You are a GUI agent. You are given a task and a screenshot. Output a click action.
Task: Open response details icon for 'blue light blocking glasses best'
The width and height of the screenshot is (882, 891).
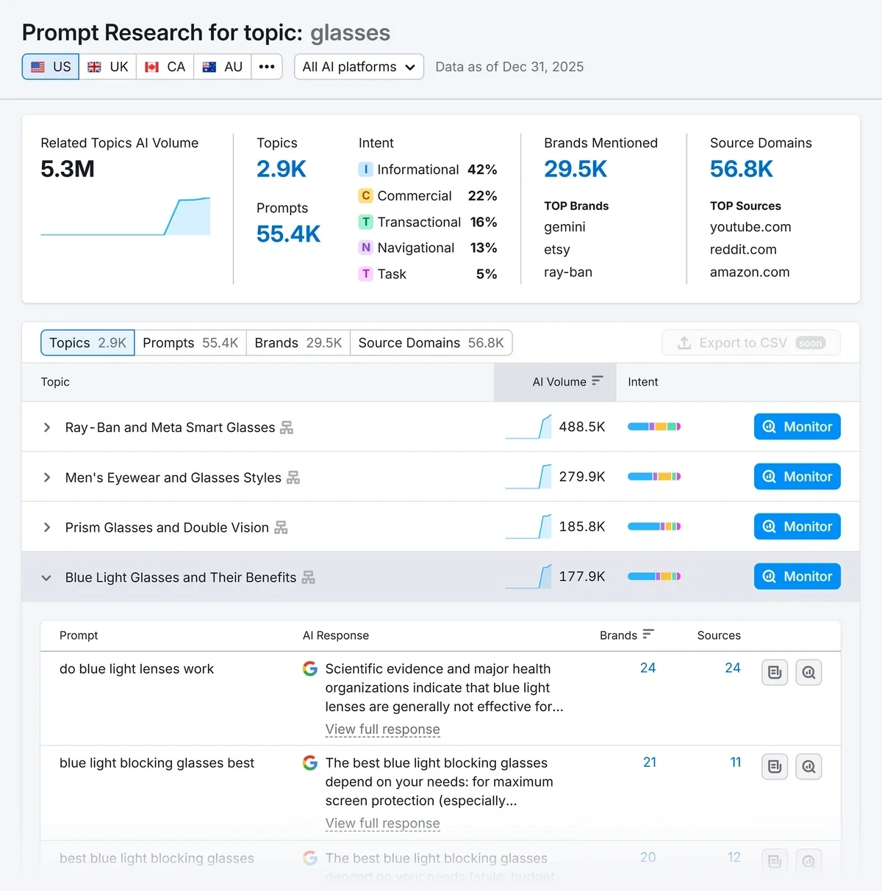point(775,767)
